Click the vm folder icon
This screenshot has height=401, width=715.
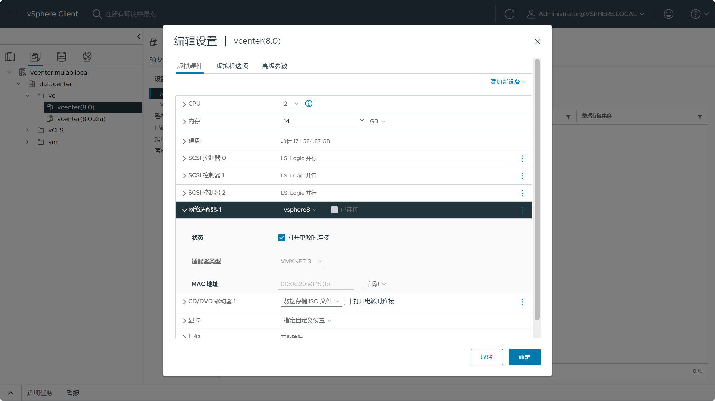pos(41,142)
